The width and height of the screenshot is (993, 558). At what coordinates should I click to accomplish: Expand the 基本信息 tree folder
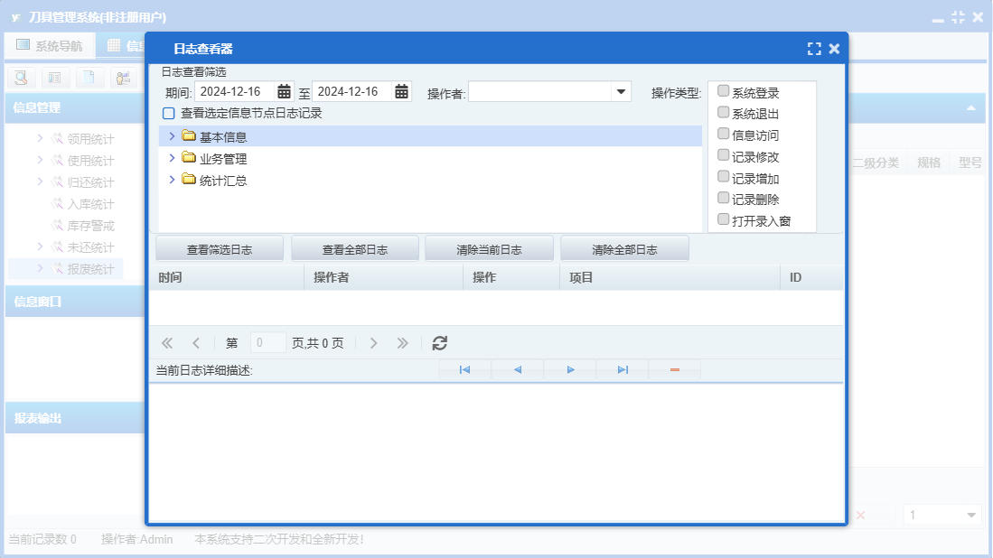tap(172, 136)
